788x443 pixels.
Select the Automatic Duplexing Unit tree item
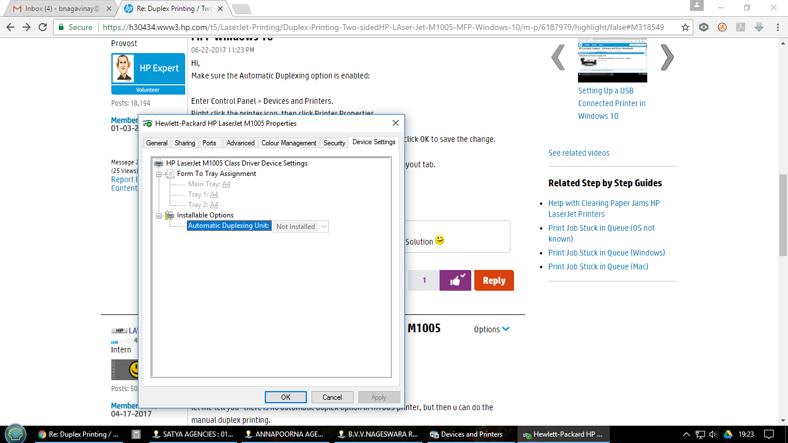229,226
